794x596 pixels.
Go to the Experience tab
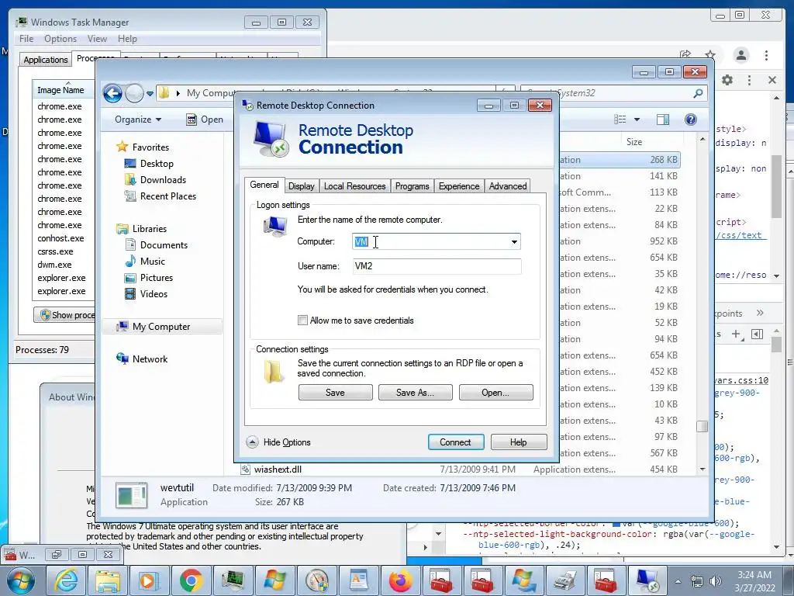459,186
